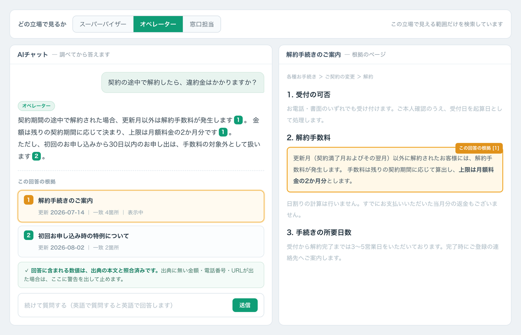
Task: Click the user question bubble 契約の途中で解約したら
Action: coord(182,82)
